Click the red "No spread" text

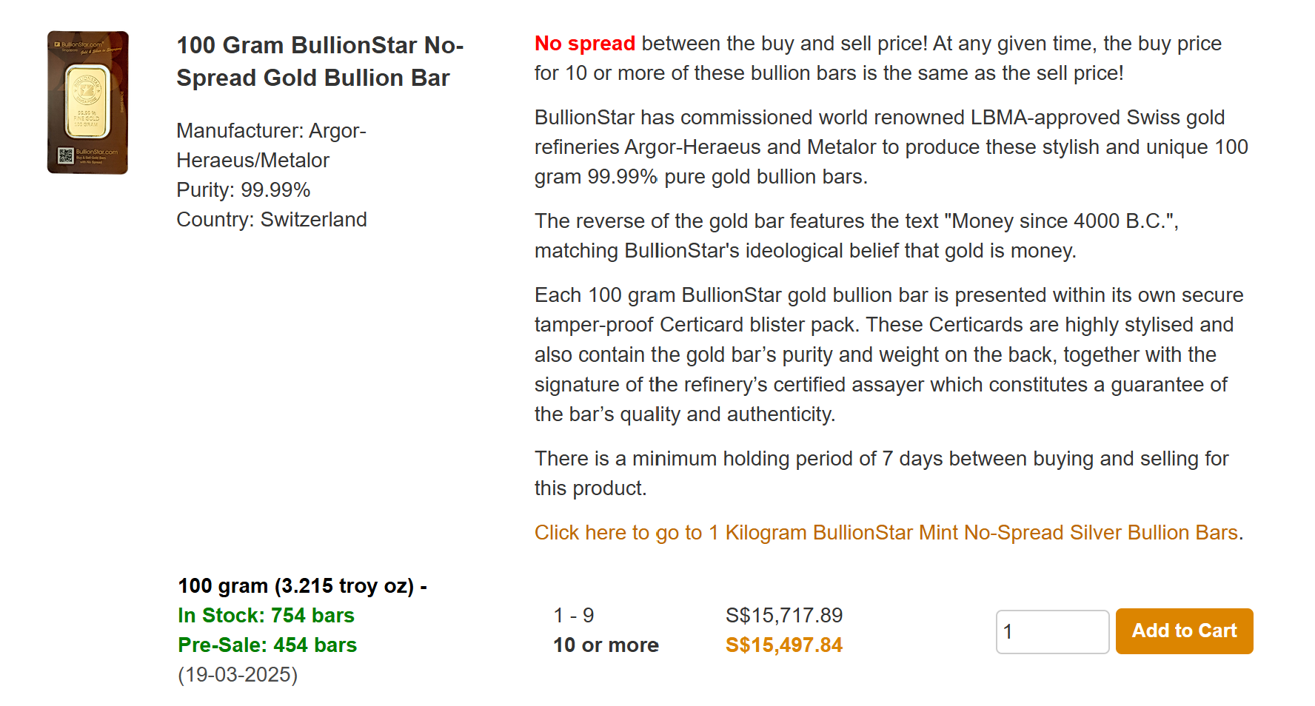coord(584,44)
